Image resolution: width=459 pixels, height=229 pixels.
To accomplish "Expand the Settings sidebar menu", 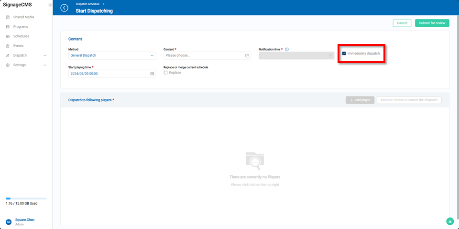I will 26,65.
